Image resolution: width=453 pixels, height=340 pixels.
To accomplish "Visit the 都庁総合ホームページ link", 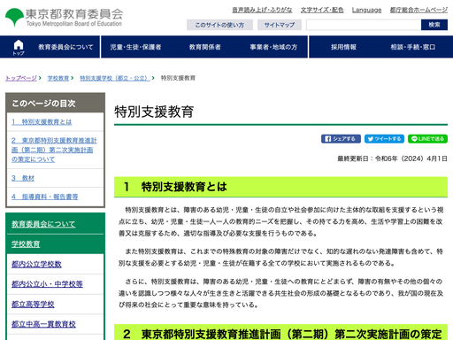I will (418, 10).
